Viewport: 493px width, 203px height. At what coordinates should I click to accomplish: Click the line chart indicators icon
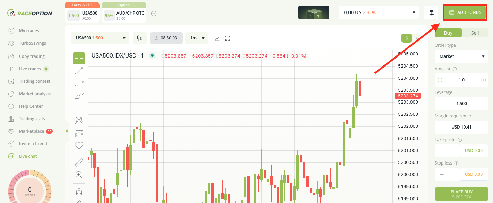tap(217, 38)
